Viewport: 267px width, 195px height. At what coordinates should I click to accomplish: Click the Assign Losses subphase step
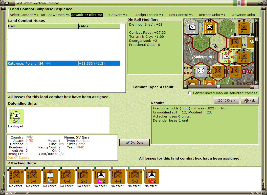click(149, 15)
